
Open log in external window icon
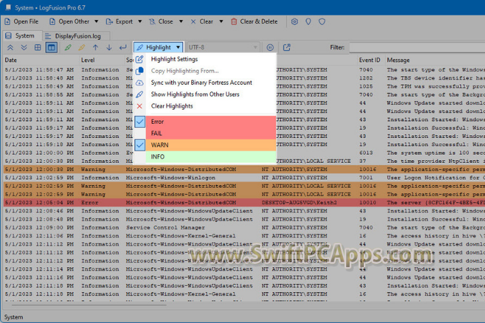click(x=287, y=48)
